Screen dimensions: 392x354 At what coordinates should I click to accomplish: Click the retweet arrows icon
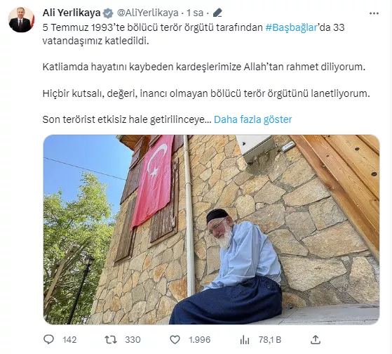[111, 340]
